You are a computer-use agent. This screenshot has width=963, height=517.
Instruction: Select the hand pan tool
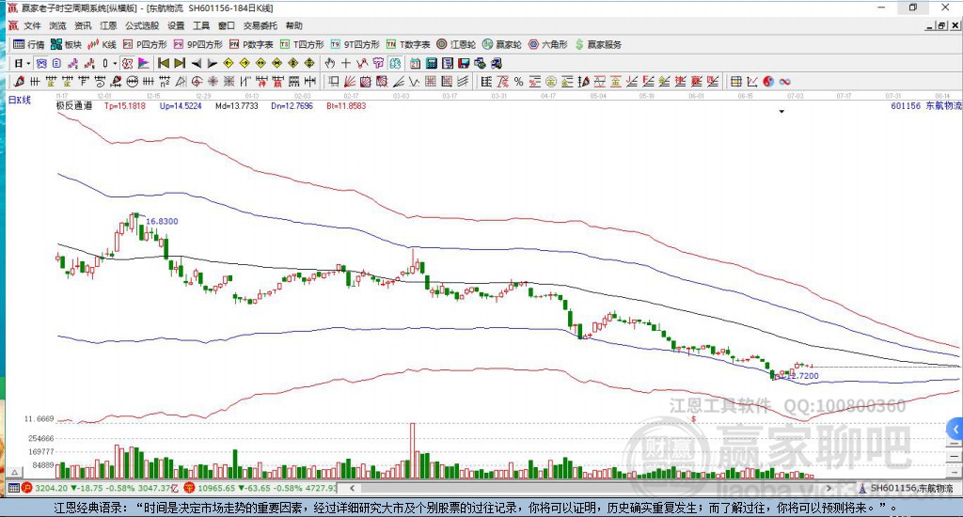tap(330, 63)
